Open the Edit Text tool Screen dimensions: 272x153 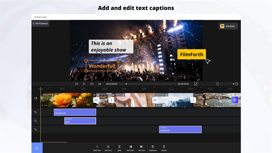[108, 148]
